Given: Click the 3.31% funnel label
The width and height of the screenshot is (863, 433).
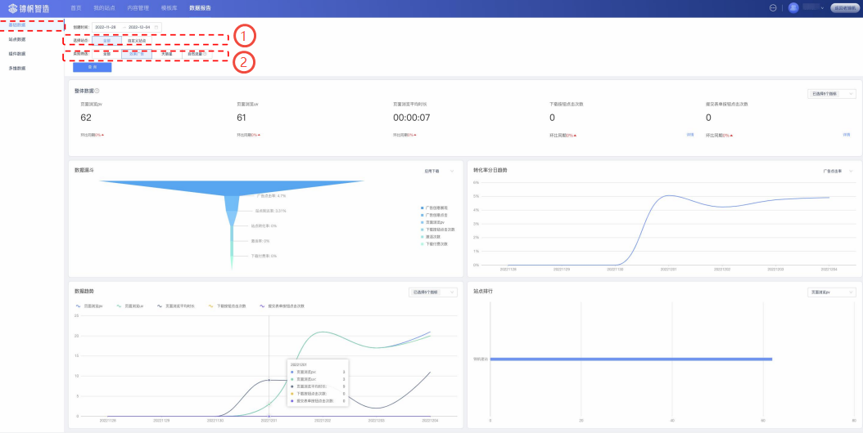Looking at the screenshot, I should pos(270,211).
